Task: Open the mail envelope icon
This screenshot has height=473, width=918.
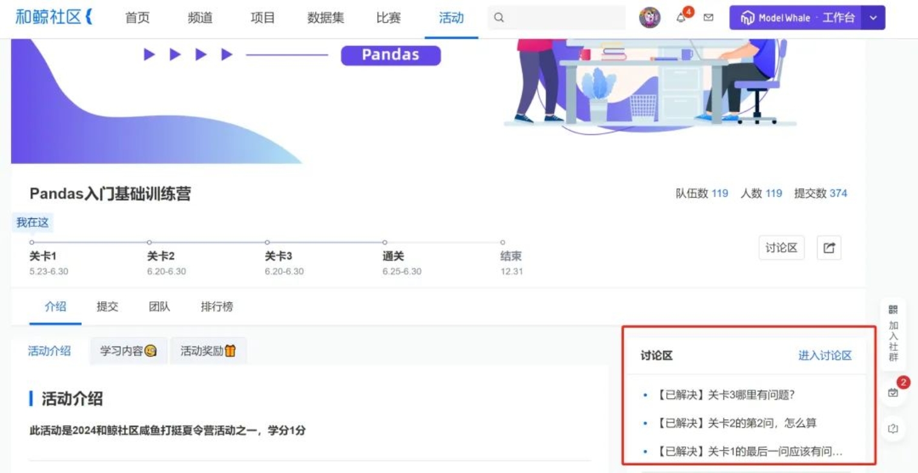Action: [708, 18]
